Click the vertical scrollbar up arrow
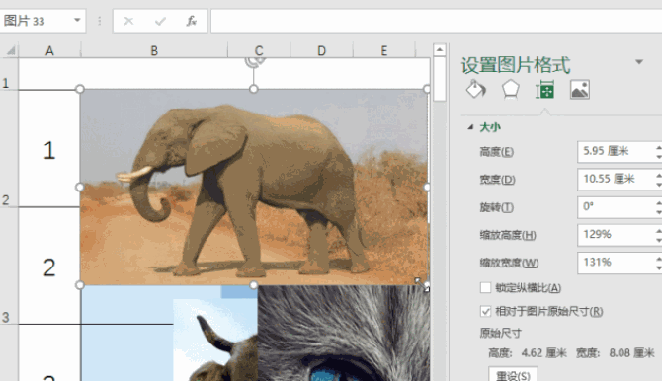Viewport: 662px width, 381px height. coord(440,49)
